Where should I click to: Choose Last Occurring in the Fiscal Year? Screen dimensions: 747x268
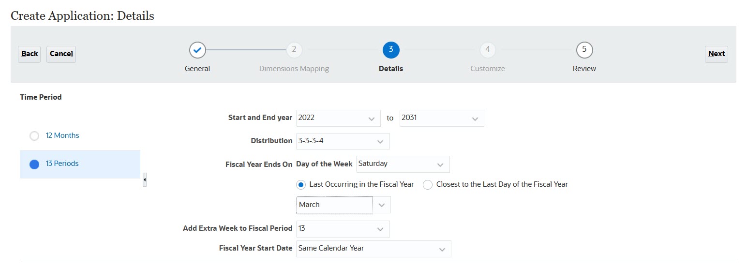[x=301, y=184]
